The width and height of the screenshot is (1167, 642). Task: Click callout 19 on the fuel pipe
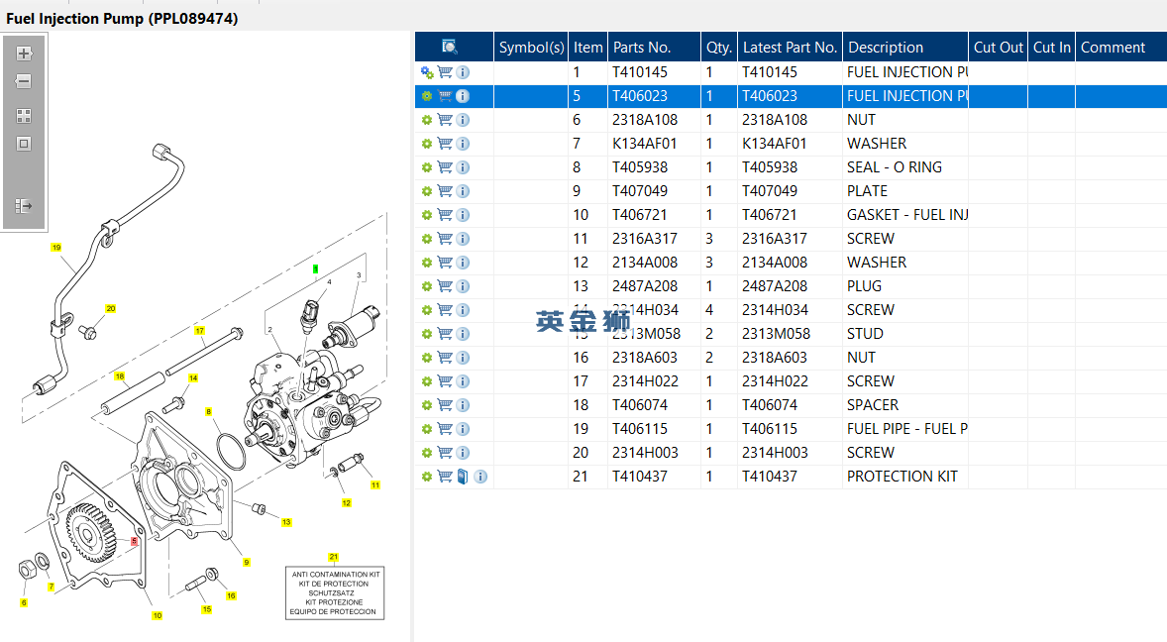click(x=55, y=247)
